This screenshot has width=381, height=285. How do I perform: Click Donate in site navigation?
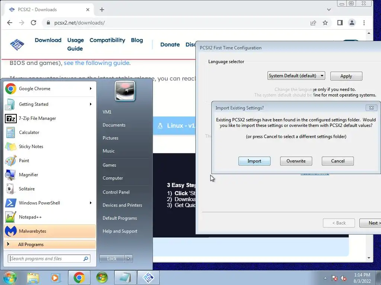[x=170, y=45]
